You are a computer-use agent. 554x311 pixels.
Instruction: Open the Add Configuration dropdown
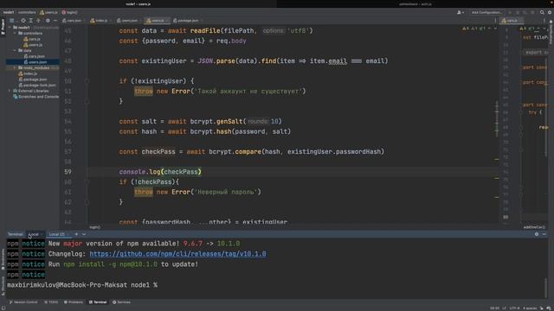point(486,12)
